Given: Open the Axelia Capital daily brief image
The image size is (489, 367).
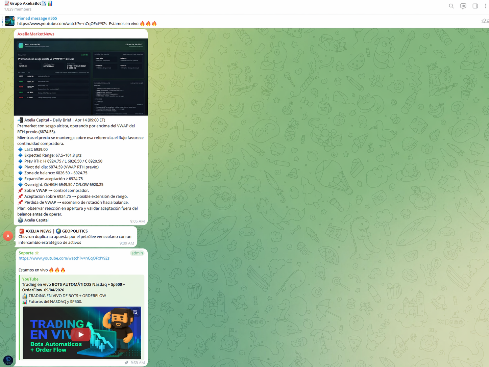Looking at the screenshot, I should coord(81,77).
